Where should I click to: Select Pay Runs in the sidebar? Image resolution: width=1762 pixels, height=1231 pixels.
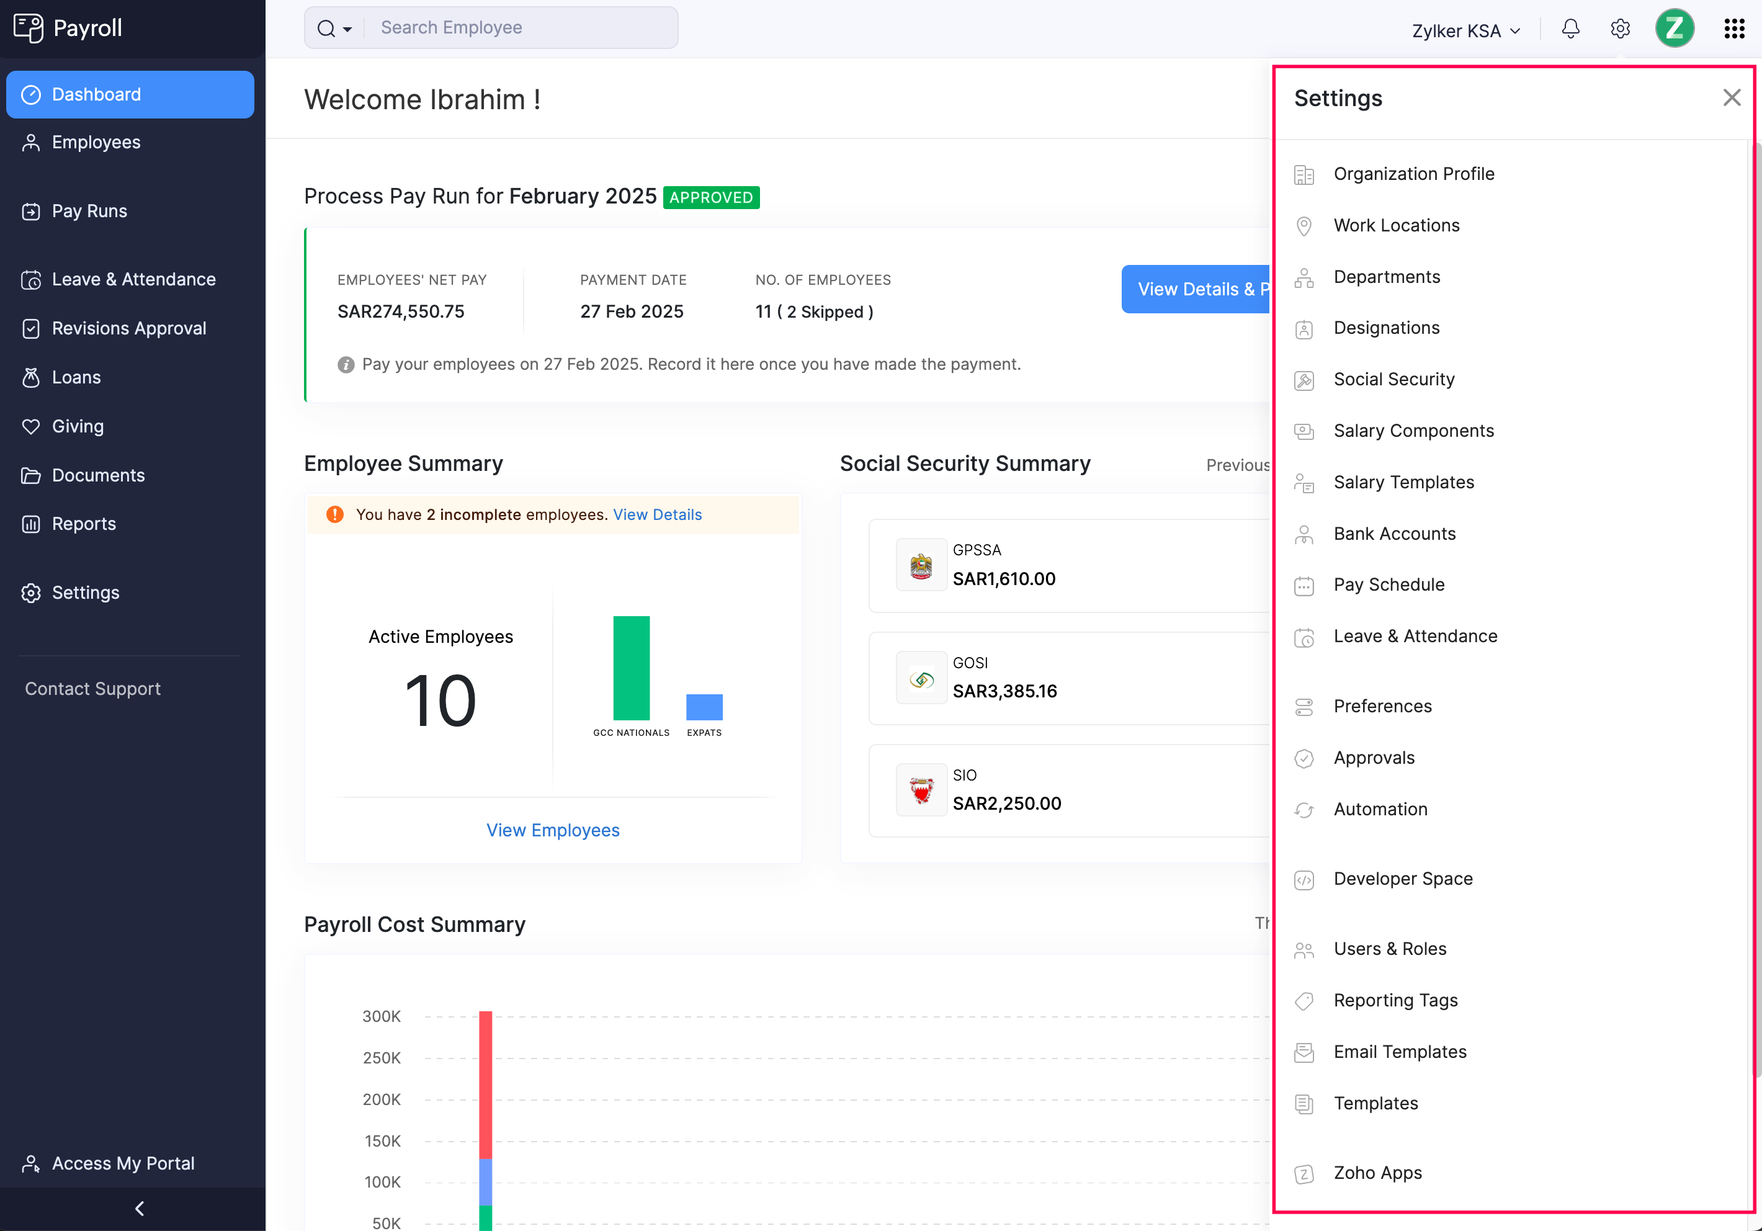pos(89,210)
